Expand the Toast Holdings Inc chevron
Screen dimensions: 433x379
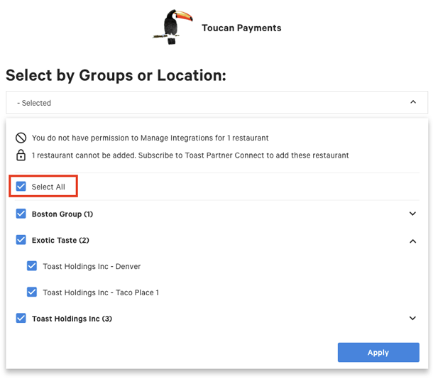point(412,319)
